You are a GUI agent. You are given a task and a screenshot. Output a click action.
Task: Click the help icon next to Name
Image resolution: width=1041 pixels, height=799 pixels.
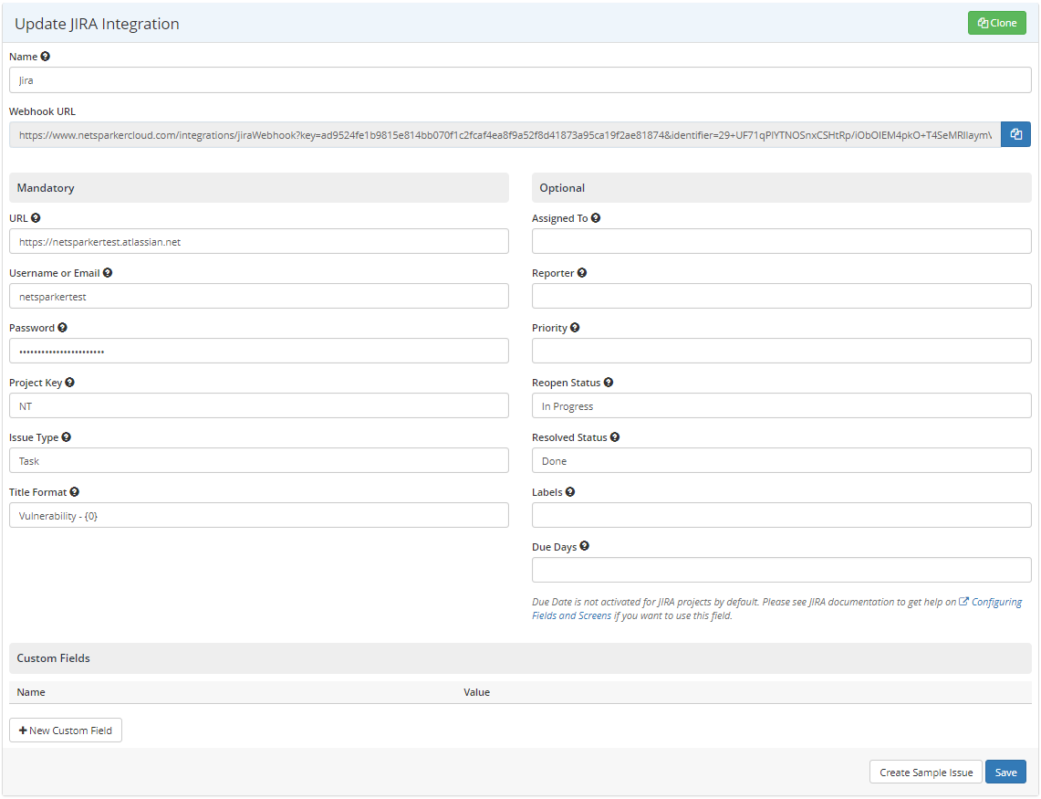[x=45, y=57]
